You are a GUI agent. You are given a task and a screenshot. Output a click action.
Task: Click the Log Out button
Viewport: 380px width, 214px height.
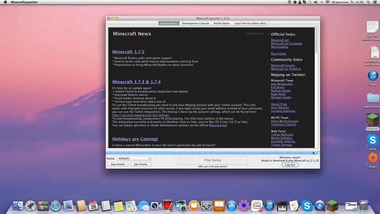point(290,165)
